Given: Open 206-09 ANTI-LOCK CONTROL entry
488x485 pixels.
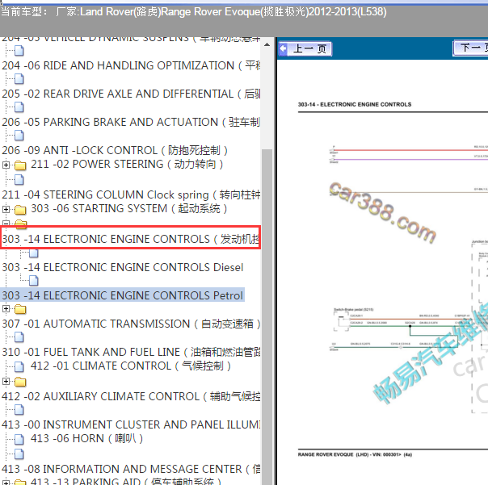Looking at the screenshot, I should click(x=115, y=150).
